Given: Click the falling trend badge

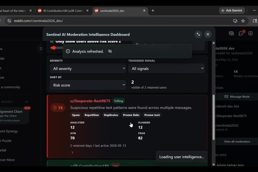Looking at the screenshot, I should (118, 101).
